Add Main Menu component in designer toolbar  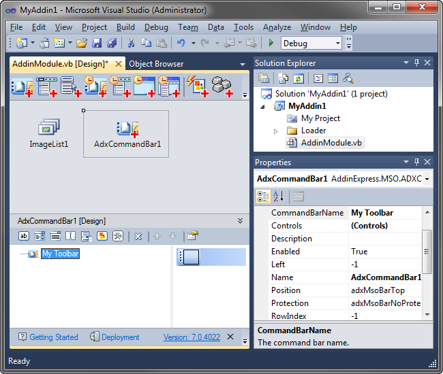pyautogui.click(x=46, y=86)
